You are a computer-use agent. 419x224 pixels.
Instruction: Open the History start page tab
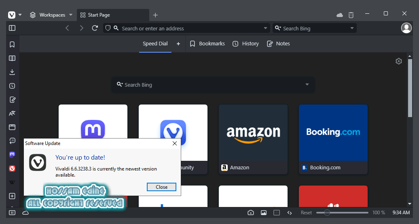coord(245,44)
